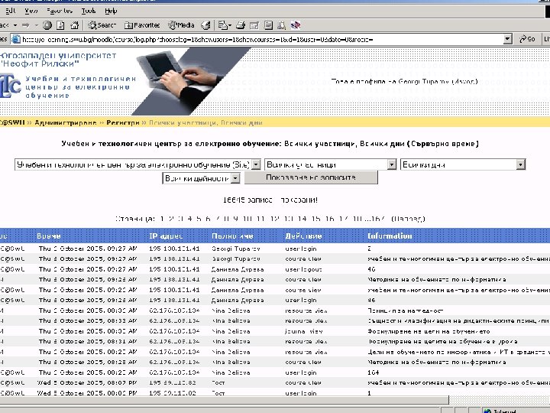This screenshot has width=550, height=413.
Task: Go to last log page 167
Action: 378,219
